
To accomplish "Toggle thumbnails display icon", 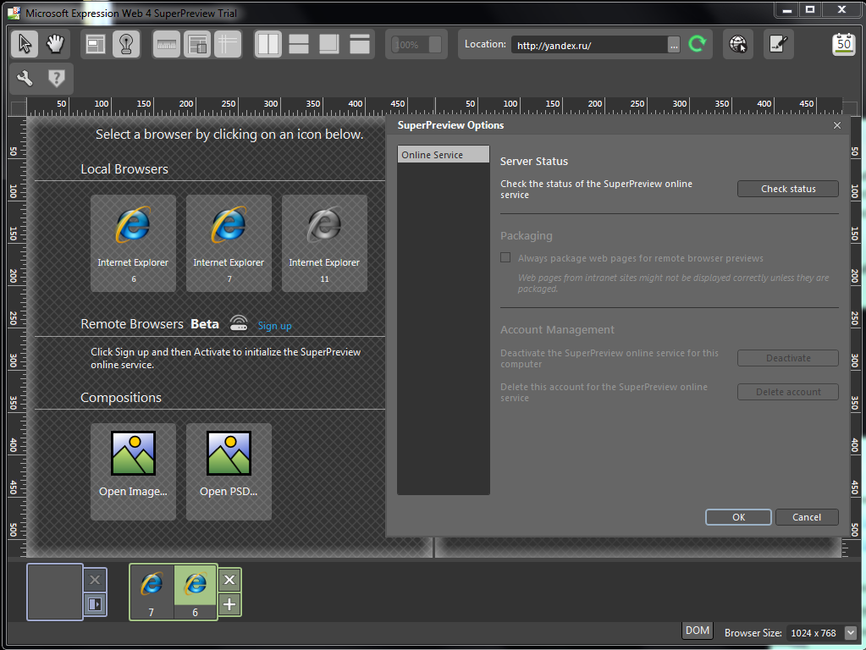I will tap(197, 44).
